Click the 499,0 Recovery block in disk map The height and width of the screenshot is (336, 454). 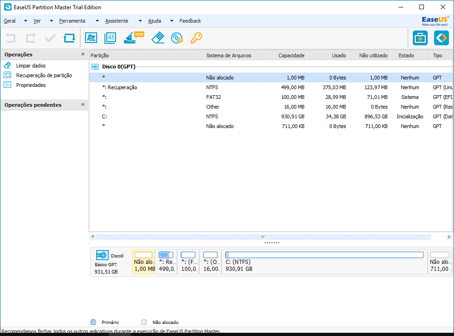166,262
